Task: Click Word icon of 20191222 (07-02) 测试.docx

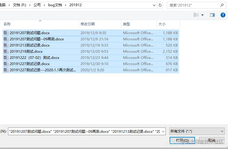Action: pyautogui.click(x=6, y=58)
